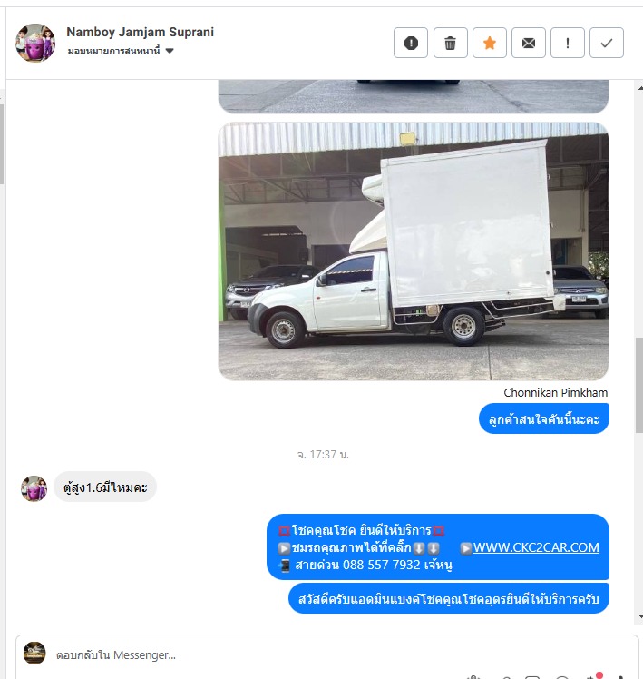Click the scroll up arrow of chat
Screen dimensions: 643x679
click(x=640, y=88)
